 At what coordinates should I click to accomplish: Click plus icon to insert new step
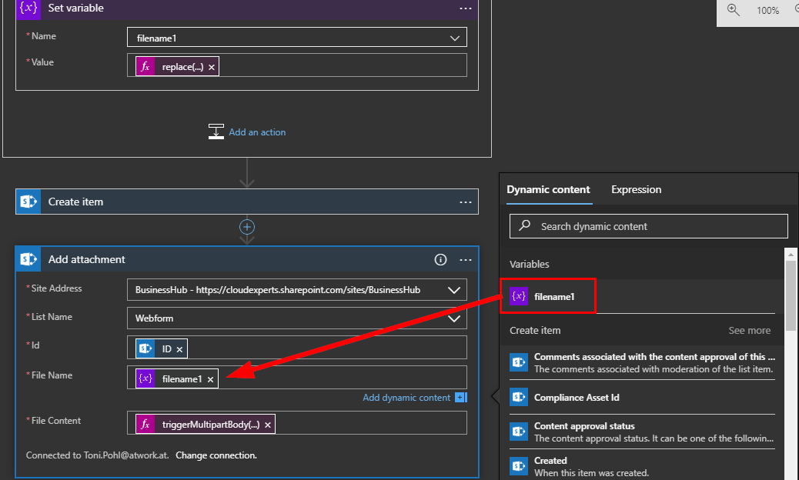(247, 227)
